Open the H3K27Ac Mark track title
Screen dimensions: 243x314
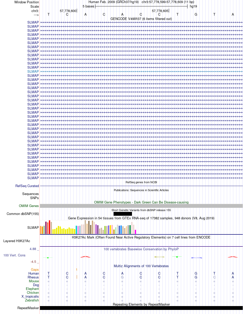tap(141, 237)
